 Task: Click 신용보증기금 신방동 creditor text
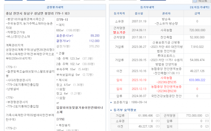point(166,43)
